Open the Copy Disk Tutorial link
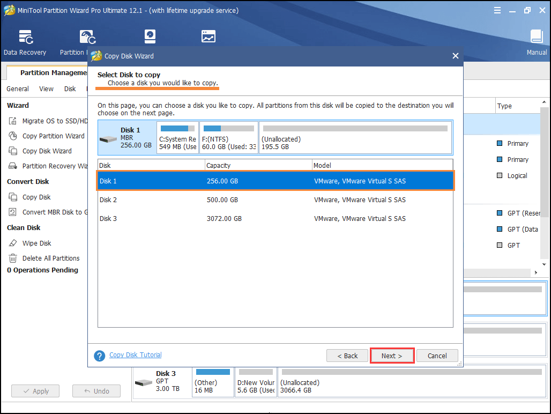 (x=135, y=355)
